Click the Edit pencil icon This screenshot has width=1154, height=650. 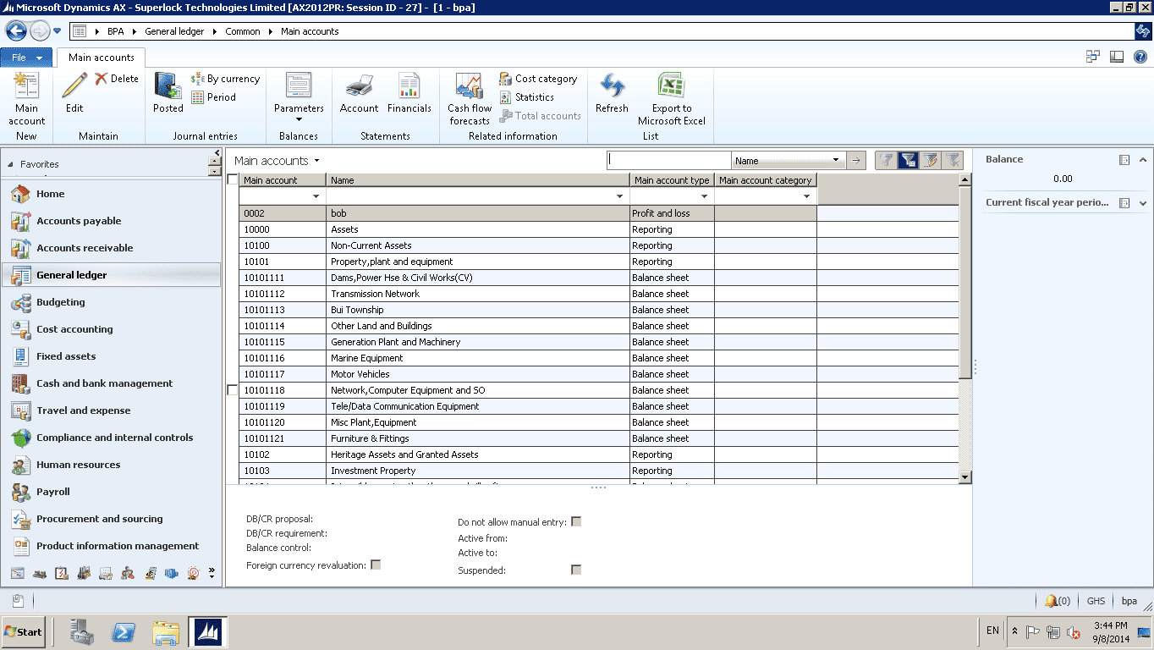[74, 86]
